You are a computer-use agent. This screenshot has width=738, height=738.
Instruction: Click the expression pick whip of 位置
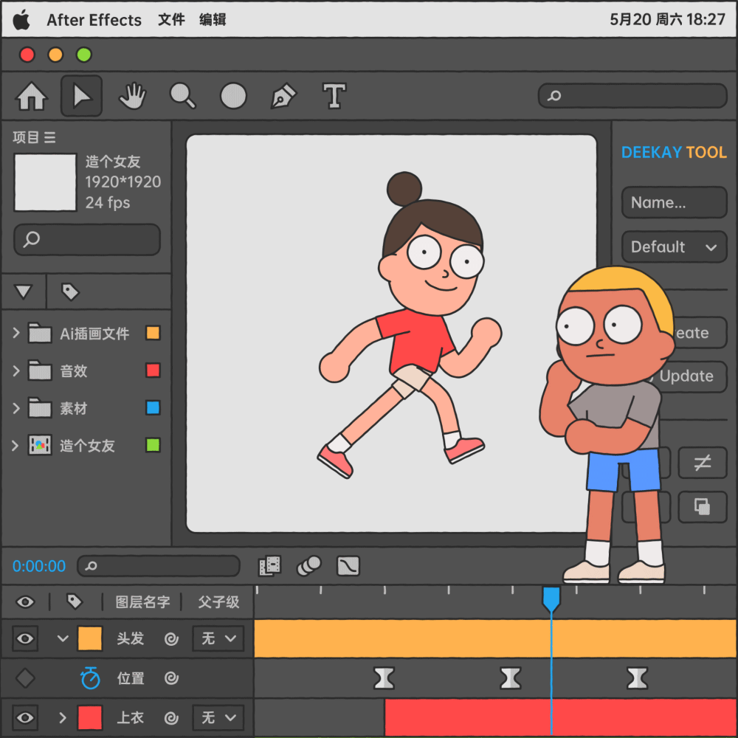(171, 678)
